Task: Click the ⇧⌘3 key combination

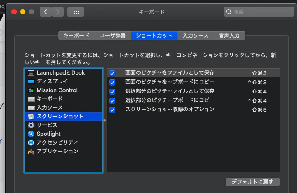Action: 259,73
